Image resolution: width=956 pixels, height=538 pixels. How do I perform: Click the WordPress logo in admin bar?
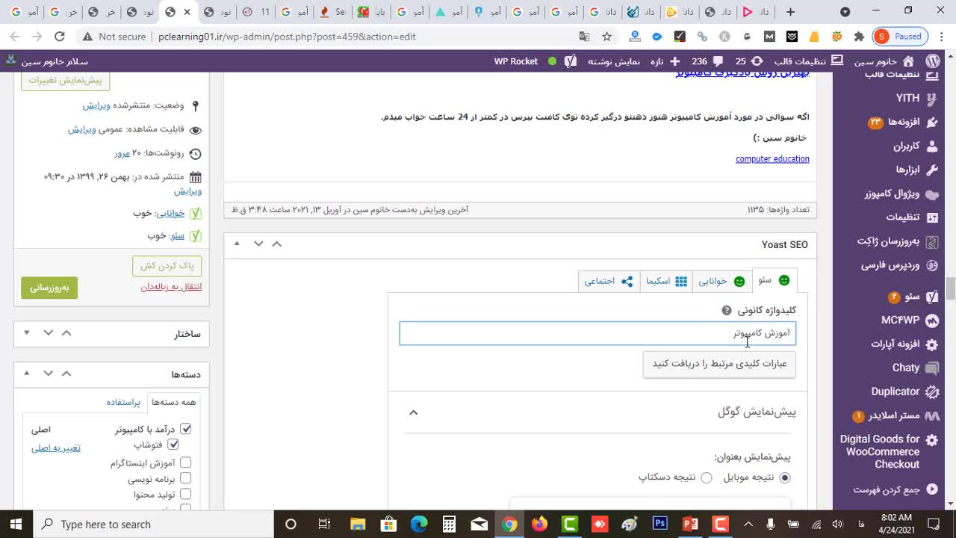[x=933, y=61]
